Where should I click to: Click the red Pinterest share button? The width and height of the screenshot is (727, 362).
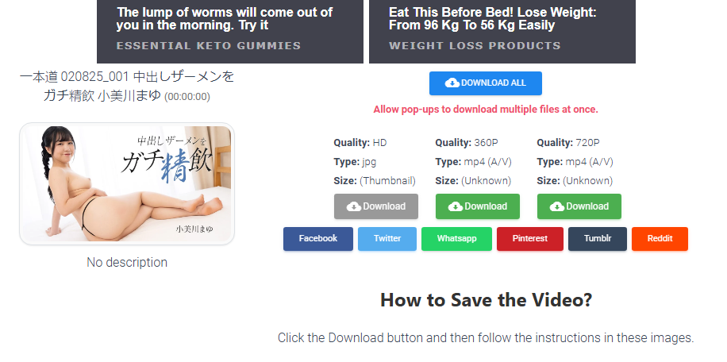530,239
